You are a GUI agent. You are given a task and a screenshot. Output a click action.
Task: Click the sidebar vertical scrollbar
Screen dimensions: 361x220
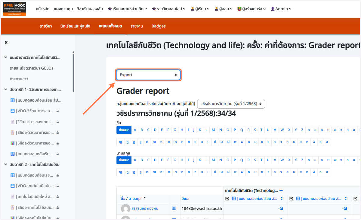pyautogui.click(x=73, y=72)
